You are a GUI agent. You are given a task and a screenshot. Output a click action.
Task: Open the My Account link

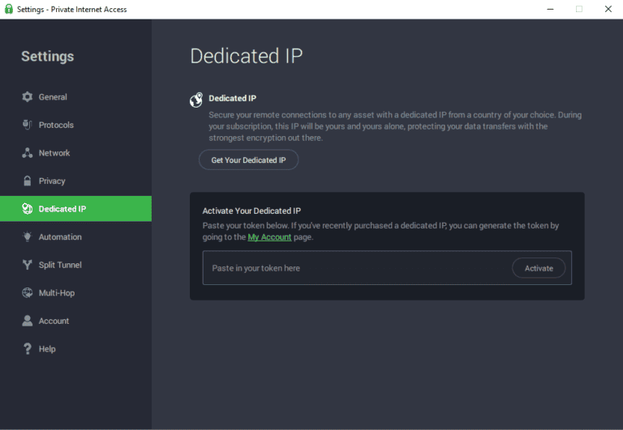(269, 237)
